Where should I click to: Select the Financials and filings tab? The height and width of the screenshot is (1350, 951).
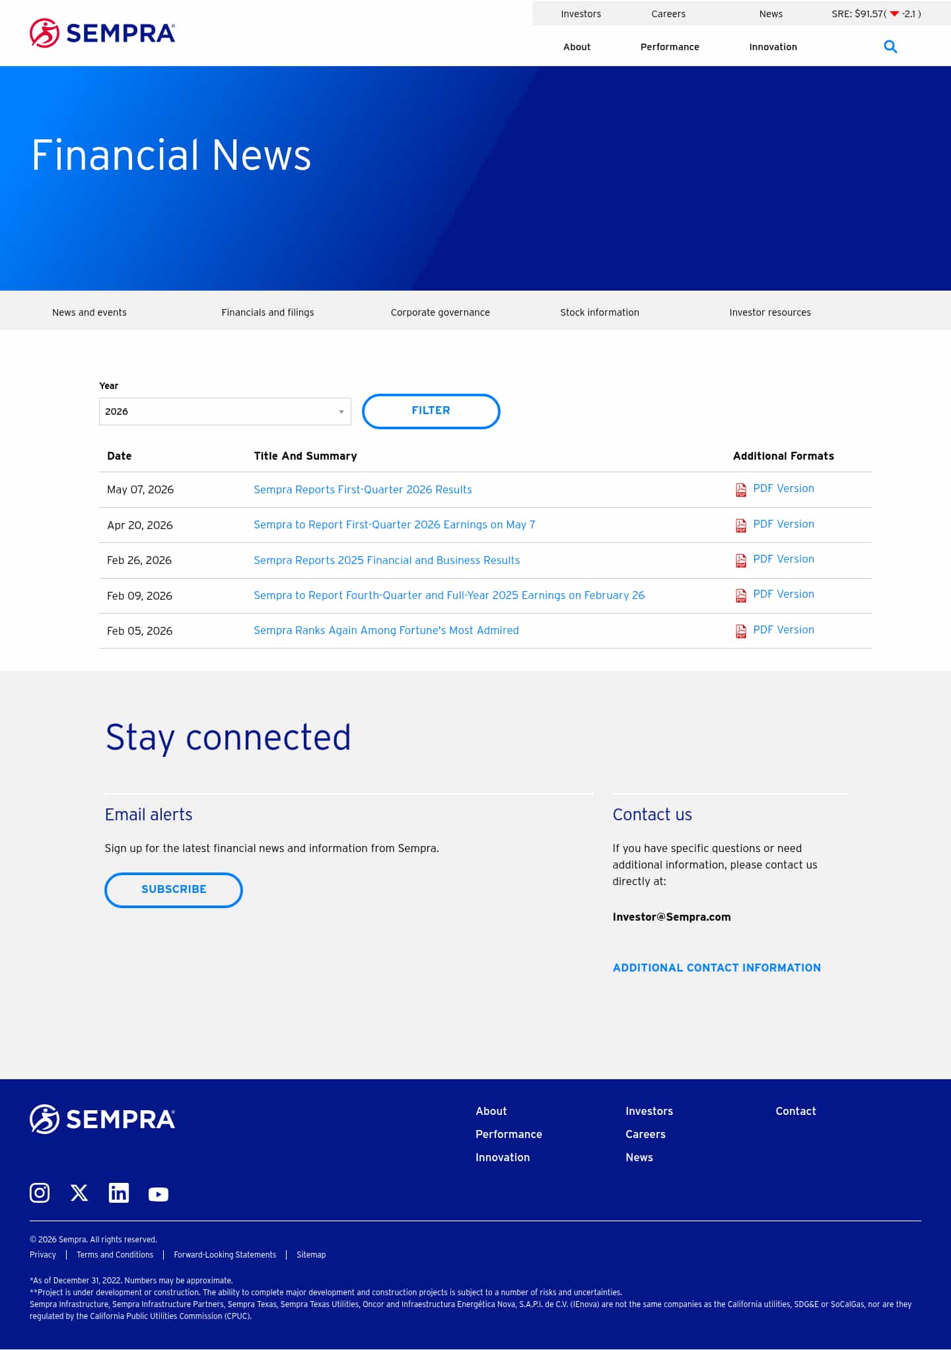pyautogui.click(x=268, y=312)
